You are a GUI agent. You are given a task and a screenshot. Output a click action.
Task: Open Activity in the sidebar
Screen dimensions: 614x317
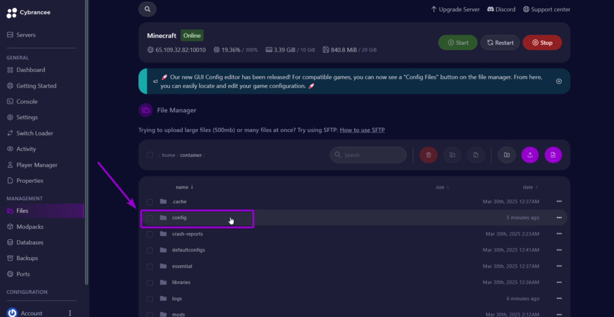21,149
